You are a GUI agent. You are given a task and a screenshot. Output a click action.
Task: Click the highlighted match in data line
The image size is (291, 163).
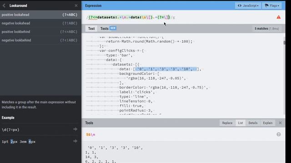pos(166,69)
